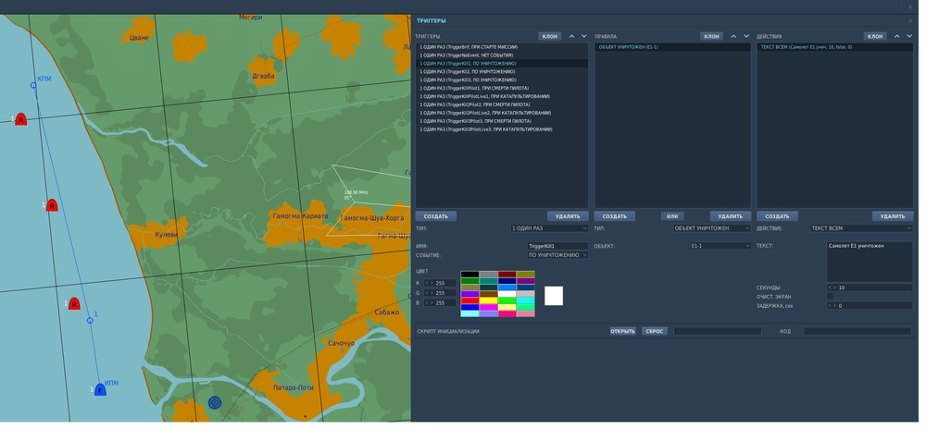926x441 pixels.
Task: Click КЛОН button in the Триггеры panel
Action: pos(550,36)
